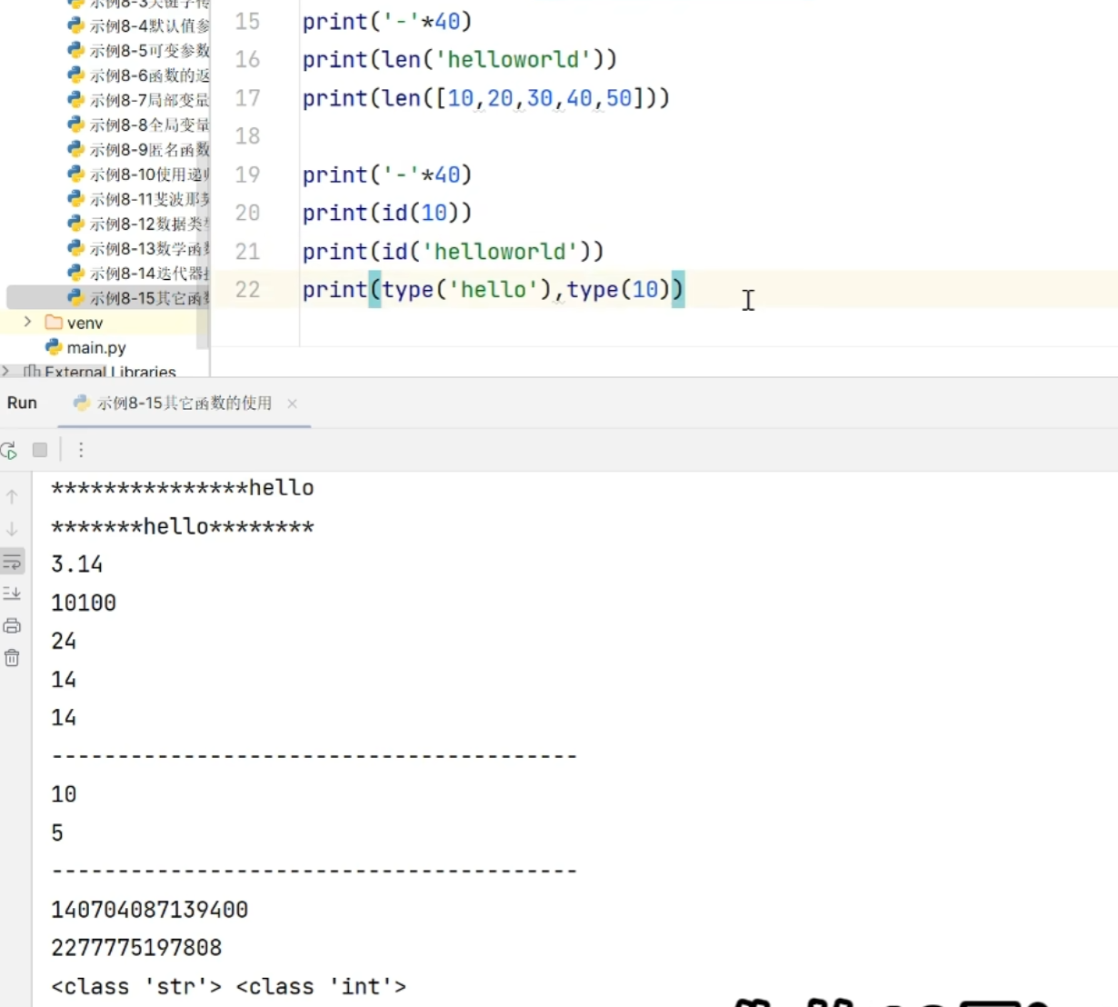The image size is (1118, 1007).
Task: Click gutter line number 16
Action: 247,59
